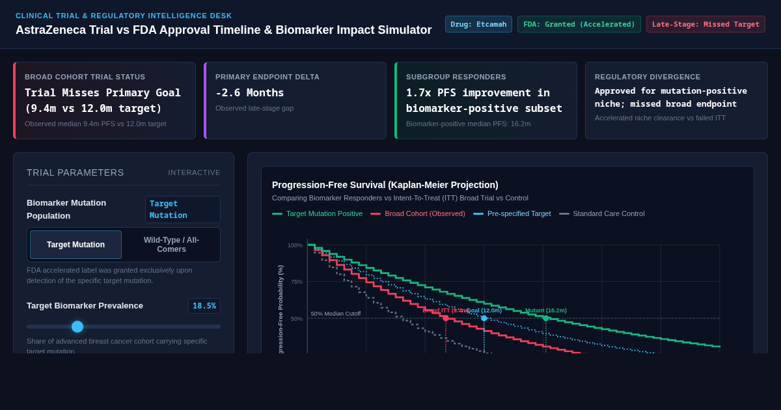
Task: Open the Broad Cohort Trial Status card
Action: point(104,100)
